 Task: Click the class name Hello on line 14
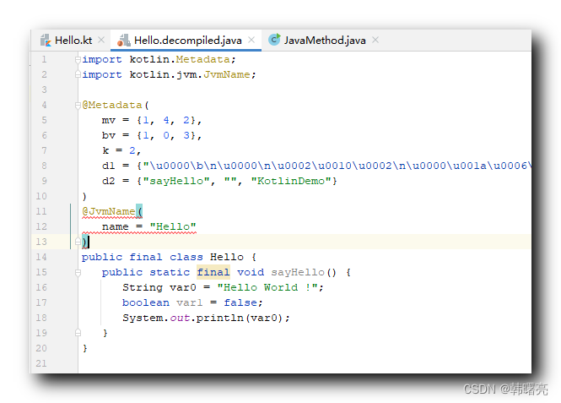coord(227,257)
